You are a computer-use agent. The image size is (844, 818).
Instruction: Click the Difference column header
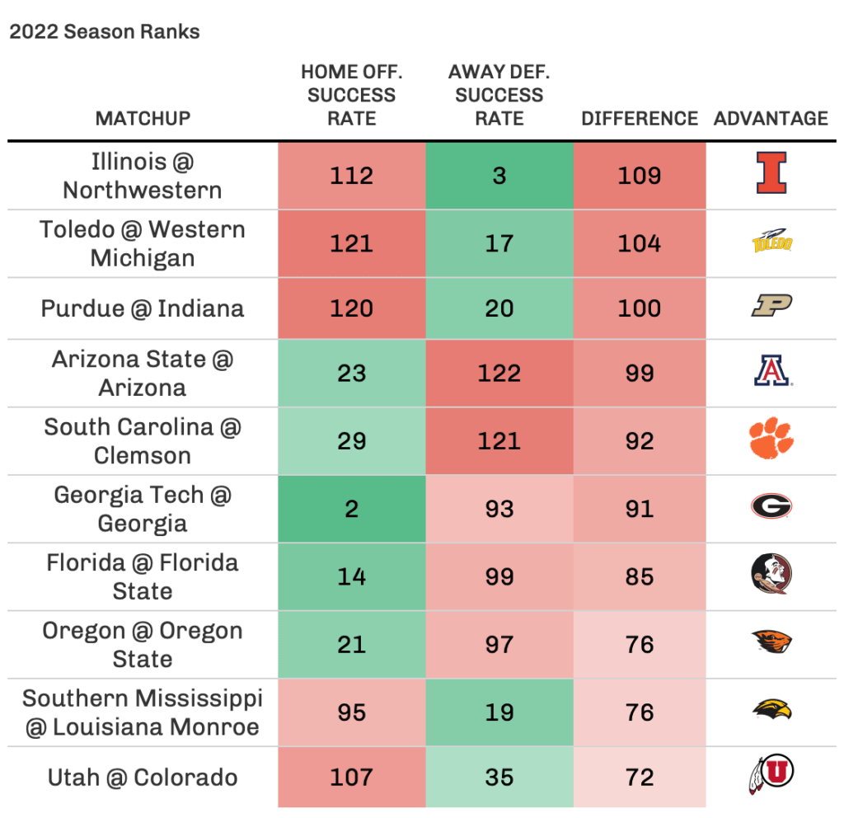click(x=640, y=118)
